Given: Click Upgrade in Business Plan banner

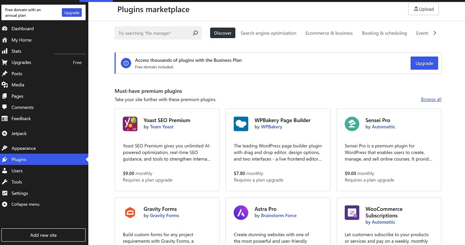Looking at the screenshot, I should point(424,63).
